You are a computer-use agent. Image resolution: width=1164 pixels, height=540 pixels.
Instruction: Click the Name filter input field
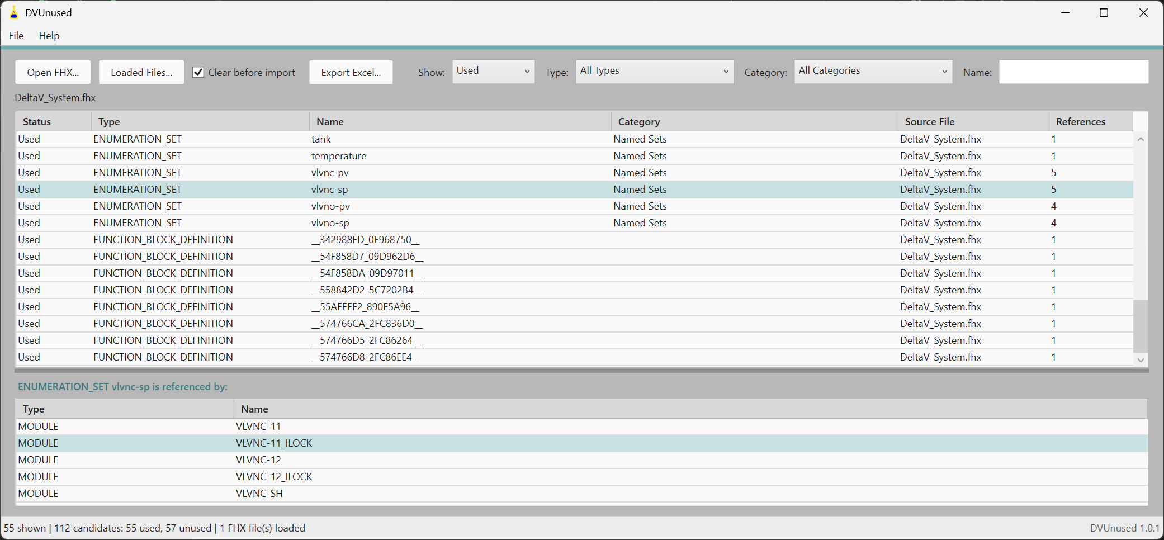click(1073, 72)
